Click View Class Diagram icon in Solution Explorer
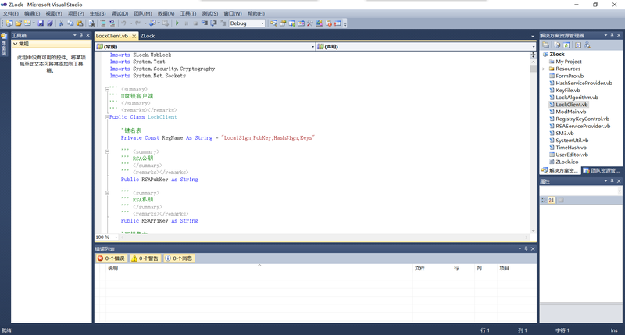This screenshot has width=625, height=335. pos(587,45)
